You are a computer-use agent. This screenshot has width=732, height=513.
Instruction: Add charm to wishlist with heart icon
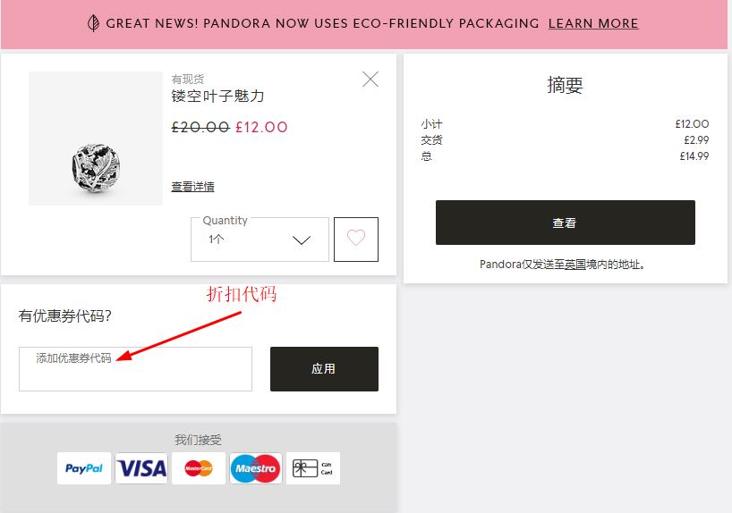(x=356, y=239)
